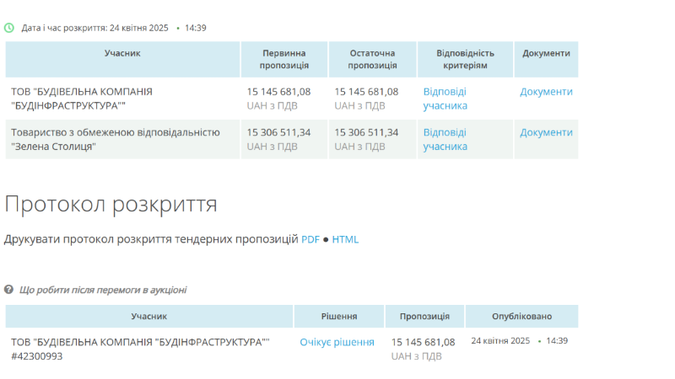This screenshot has width=675, height=379.
Task: Open Документи link in the Зелена Столиця row
Action: point(546,132)
